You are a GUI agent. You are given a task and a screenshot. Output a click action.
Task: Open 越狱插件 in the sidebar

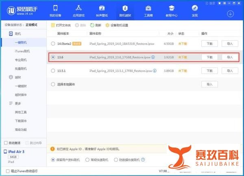pos(21,95)
